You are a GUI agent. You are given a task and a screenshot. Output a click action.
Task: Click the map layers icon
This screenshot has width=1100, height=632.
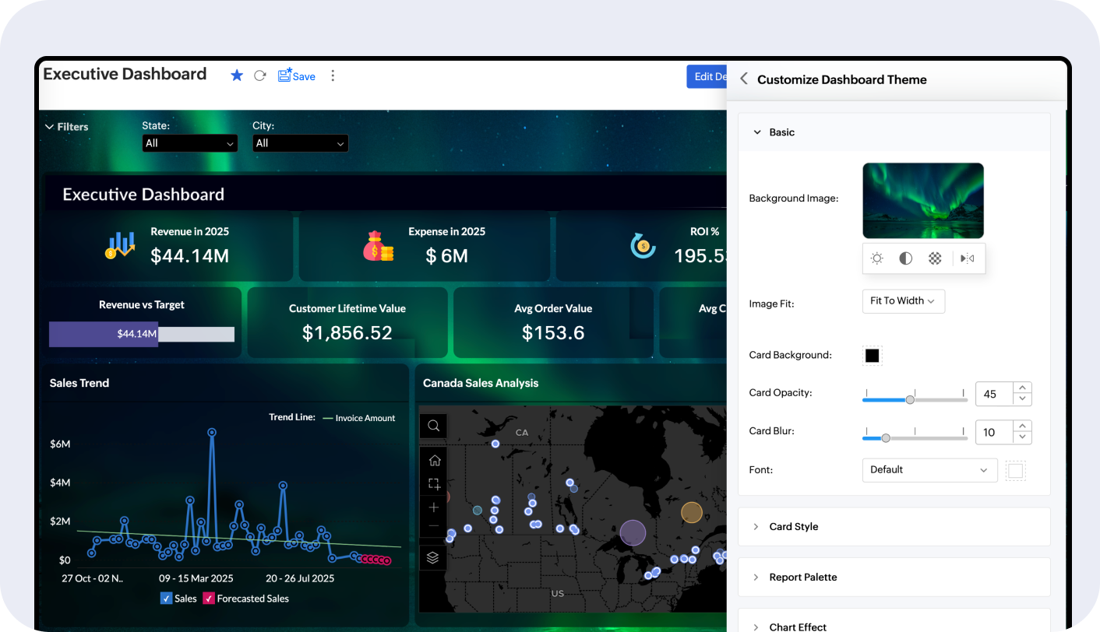coord(433,557)
